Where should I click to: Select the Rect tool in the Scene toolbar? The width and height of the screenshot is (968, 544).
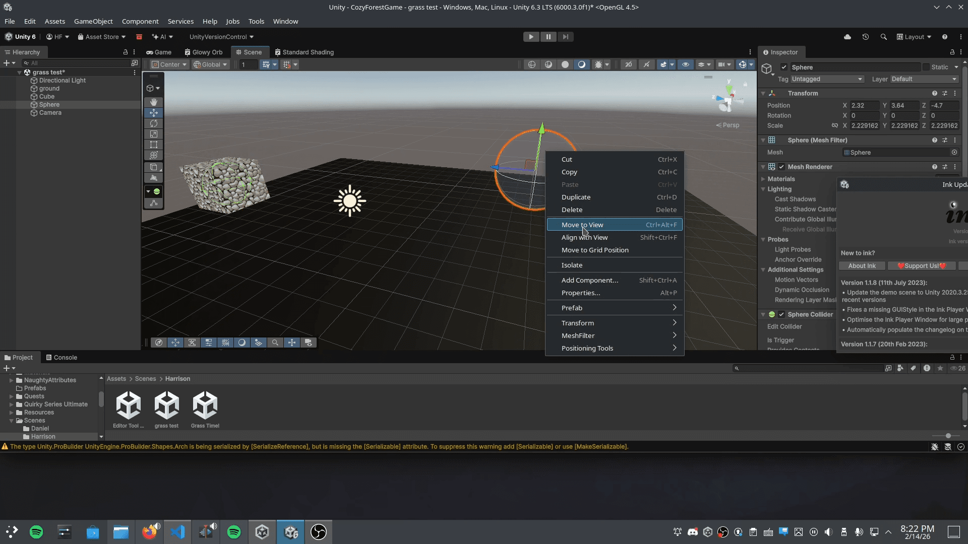(154, 145)
